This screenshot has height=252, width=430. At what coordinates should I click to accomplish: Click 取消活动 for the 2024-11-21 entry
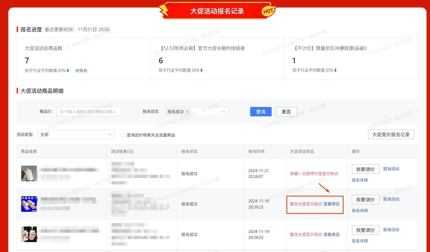click(391, 169)
